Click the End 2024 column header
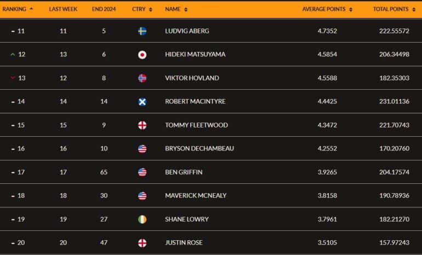 pos(104,9)
